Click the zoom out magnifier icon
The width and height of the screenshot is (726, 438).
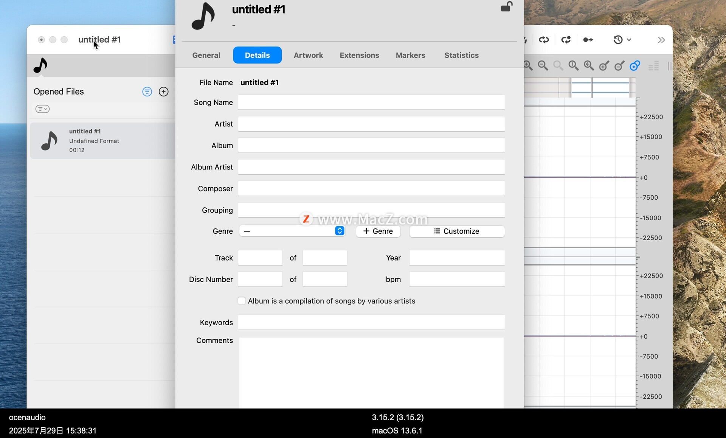click(x=543, y=66)
